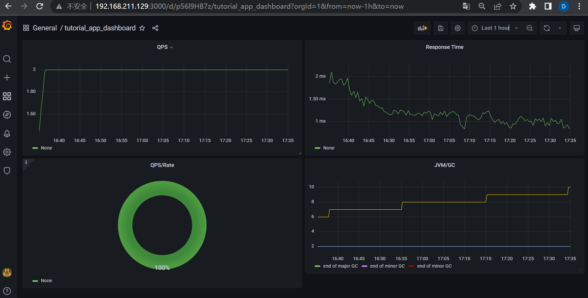Toggle the None series in Response Time legend

[x=329, y=148]
